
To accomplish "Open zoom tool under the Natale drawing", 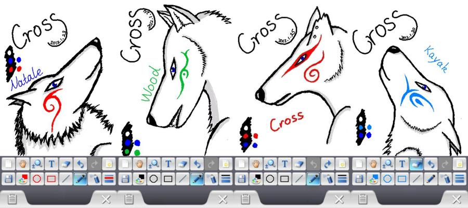I will 37,164.
